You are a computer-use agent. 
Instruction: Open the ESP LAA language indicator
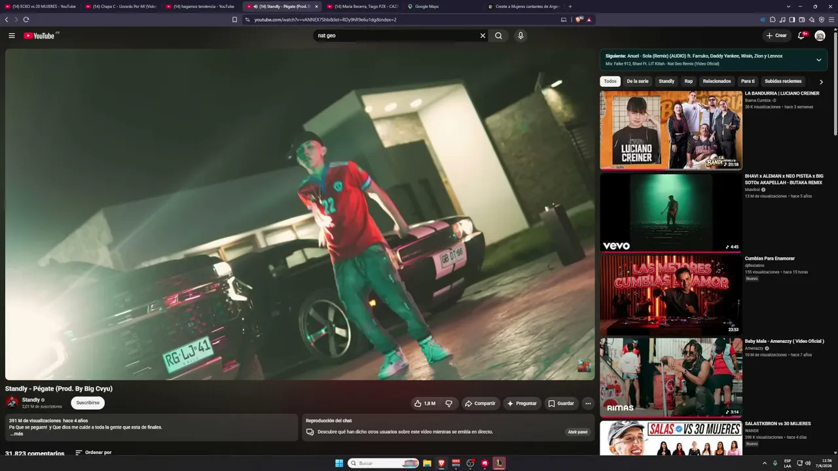pyautogui.click(x=788, y=463)
